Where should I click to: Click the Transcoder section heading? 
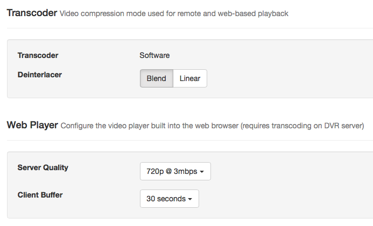point(31,13)
